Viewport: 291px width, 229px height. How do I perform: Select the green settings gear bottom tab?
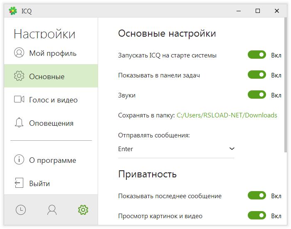tap(83, 210)
